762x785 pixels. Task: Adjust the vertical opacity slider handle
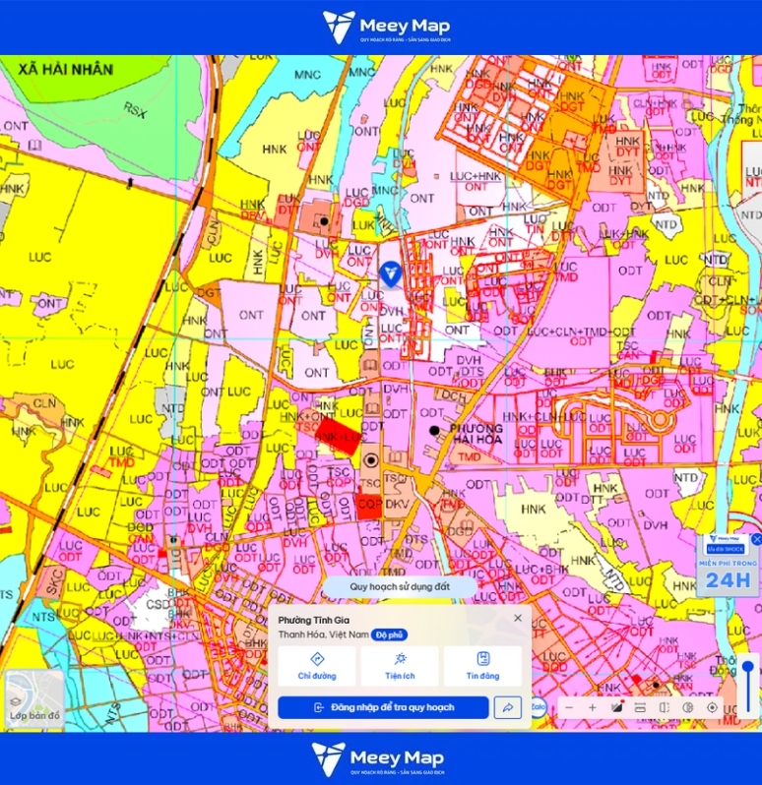[x=748, y=668]
